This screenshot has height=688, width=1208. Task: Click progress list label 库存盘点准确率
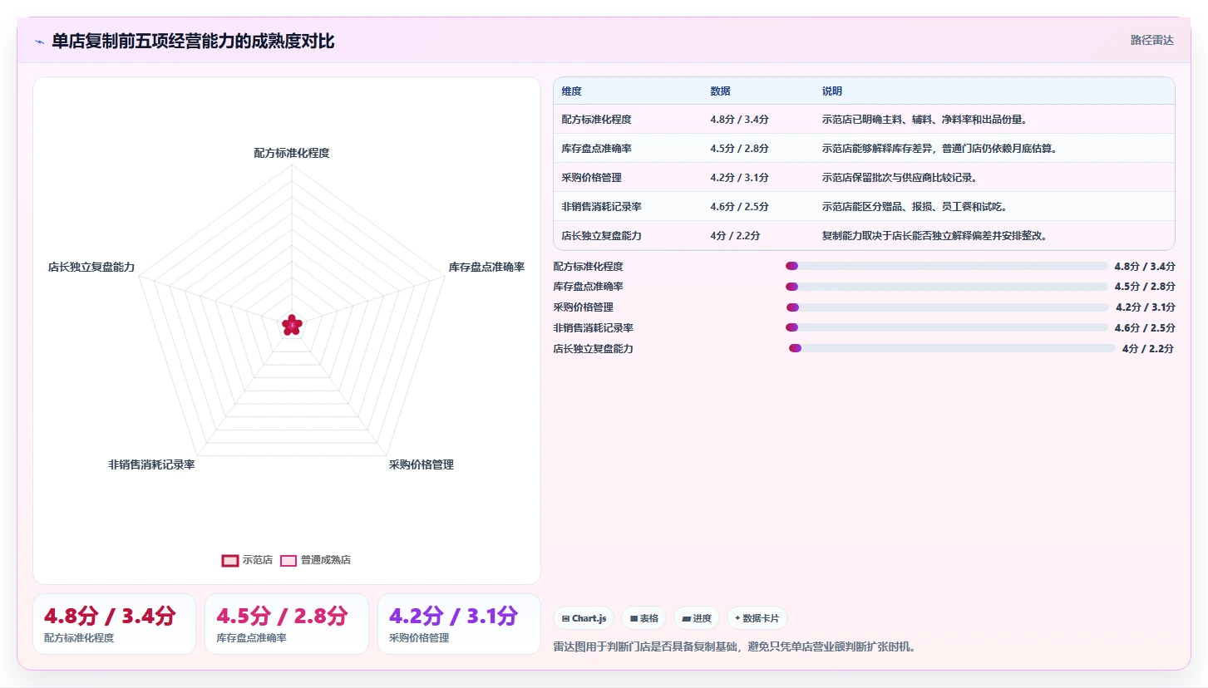point(588,287)
